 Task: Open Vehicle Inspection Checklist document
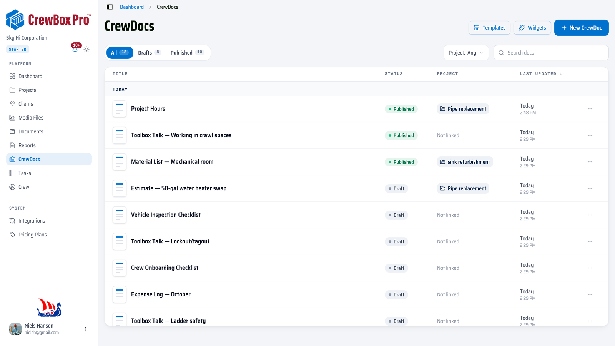click(x=166, y=215)
